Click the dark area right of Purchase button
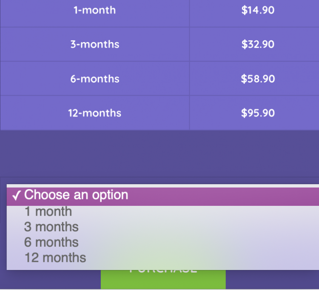Screen dimensions: 319x290 click(272, 280)
